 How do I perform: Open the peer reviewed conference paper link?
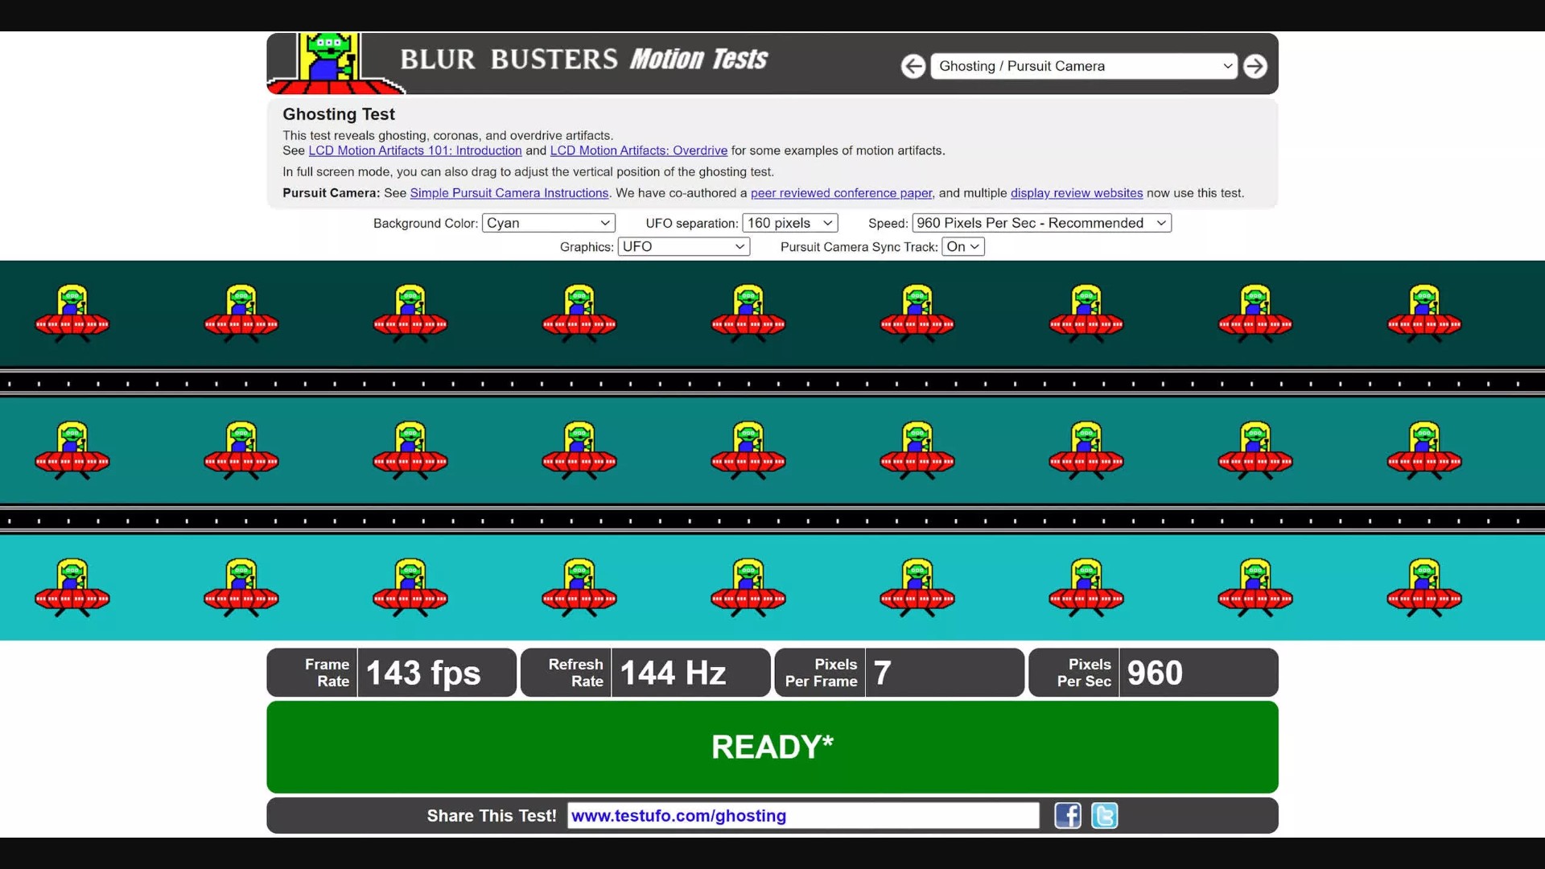841,193
